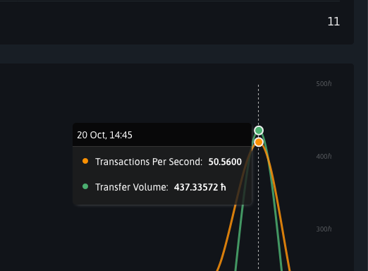This screenshot has height=271, width=368.
Task: Click the orange legend dot in tooltip
Action: tap(85, 161)
